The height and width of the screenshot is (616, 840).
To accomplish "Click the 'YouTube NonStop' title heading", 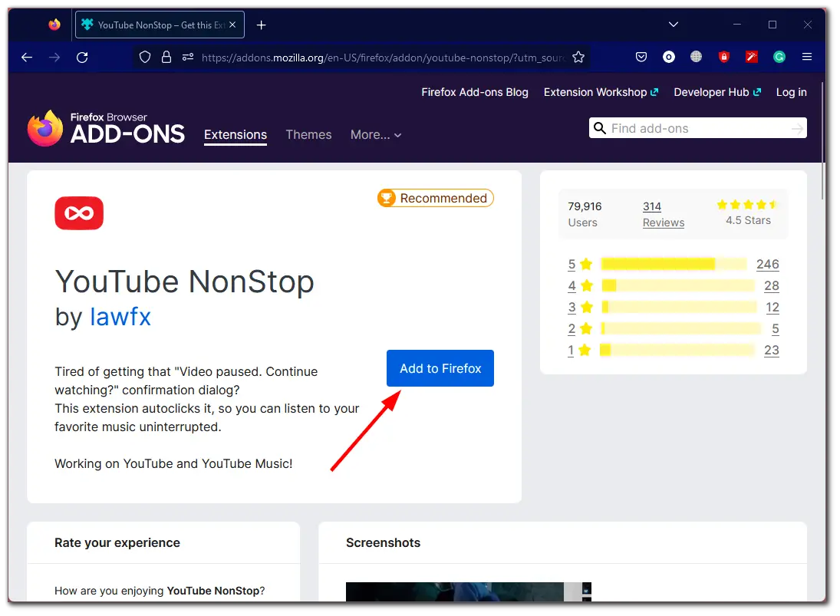I will (185, 282).
